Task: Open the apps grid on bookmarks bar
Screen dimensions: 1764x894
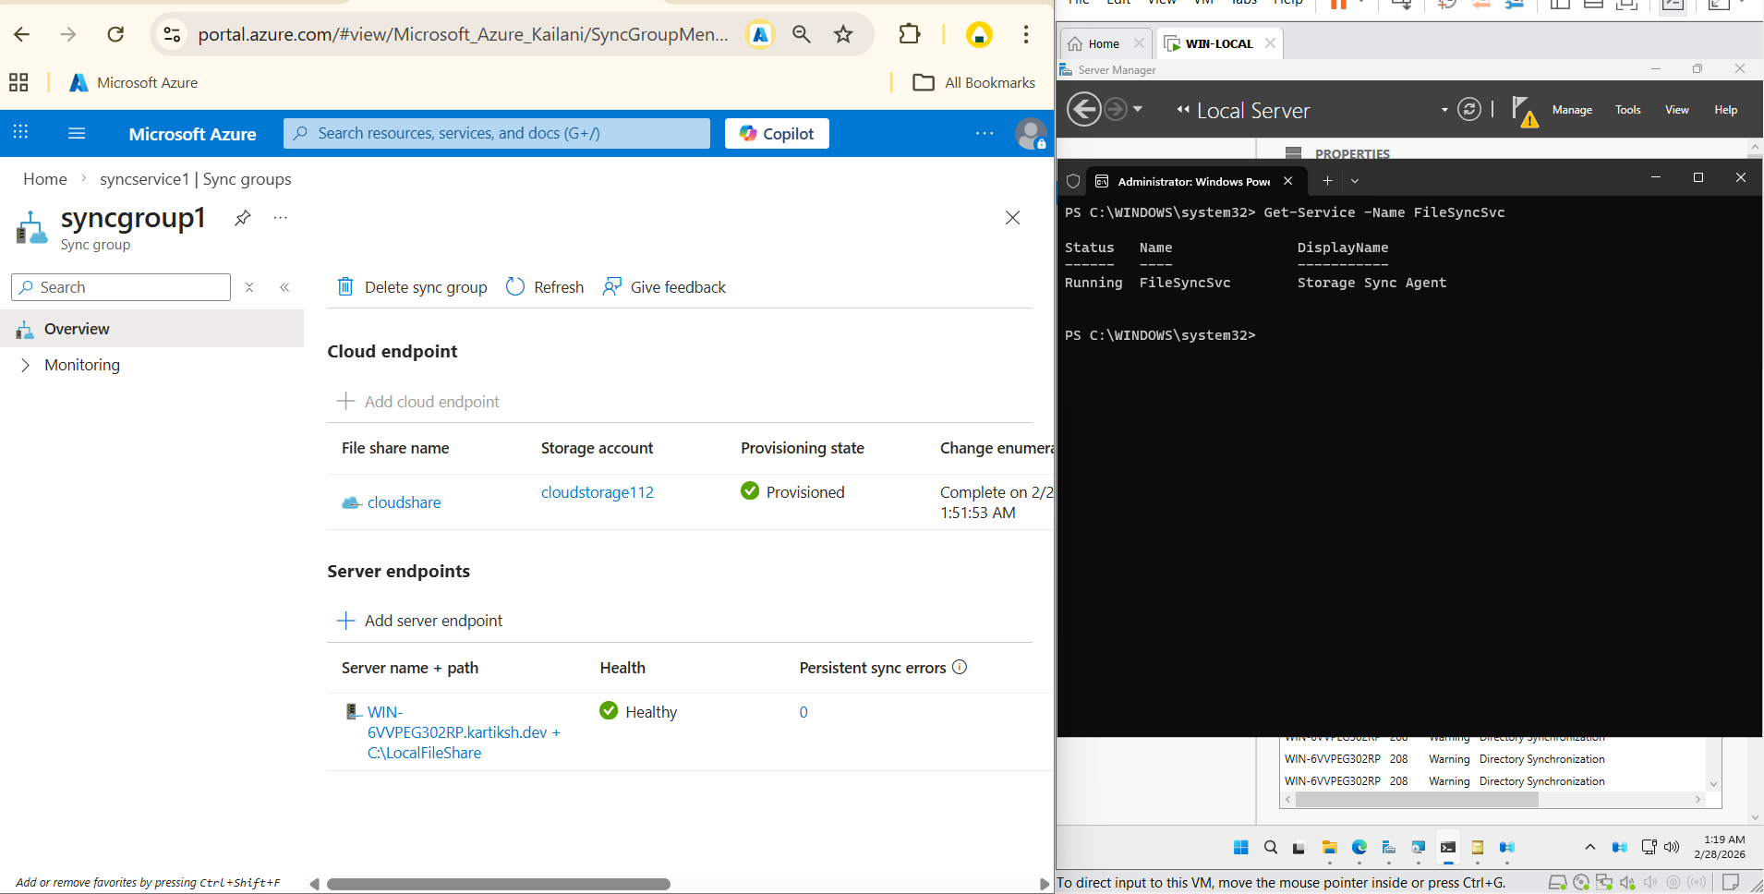Action: [18, 82]
